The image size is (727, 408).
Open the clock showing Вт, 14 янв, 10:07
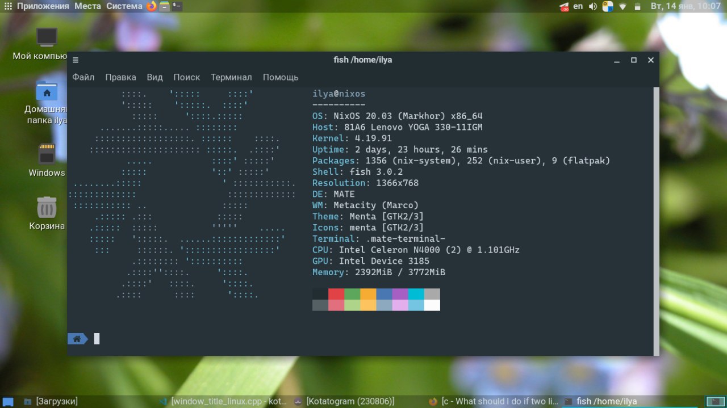(x=686, y=6)
